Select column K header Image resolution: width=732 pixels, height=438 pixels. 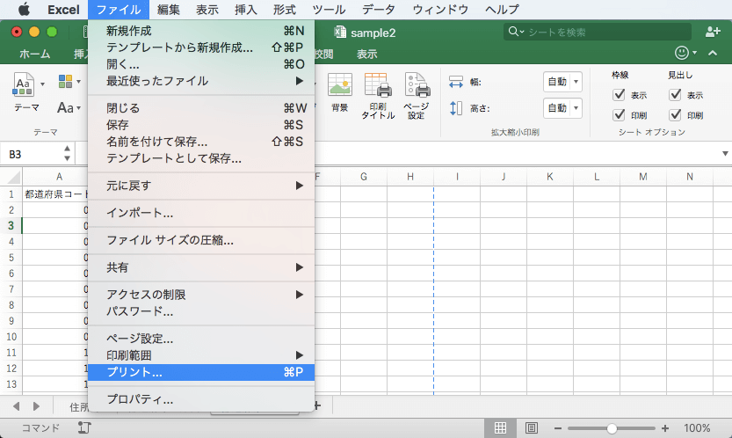point(550,177)
